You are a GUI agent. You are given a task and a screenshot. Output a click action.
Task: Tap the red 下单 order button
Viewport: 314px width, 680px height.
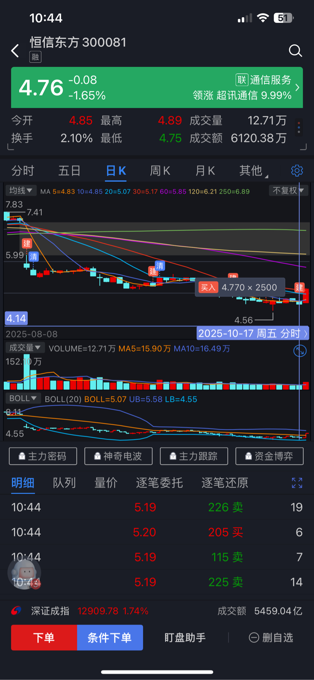click(44, 637)
